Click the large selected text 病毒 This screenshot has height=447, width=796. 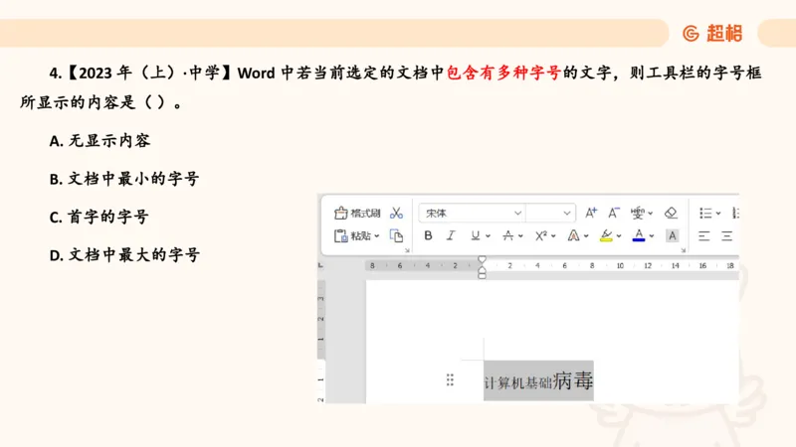click(573, 380)
